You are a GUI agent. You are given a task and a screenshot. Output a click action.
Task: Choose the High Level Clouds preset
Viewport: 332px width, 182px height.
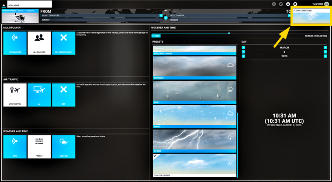194,50
